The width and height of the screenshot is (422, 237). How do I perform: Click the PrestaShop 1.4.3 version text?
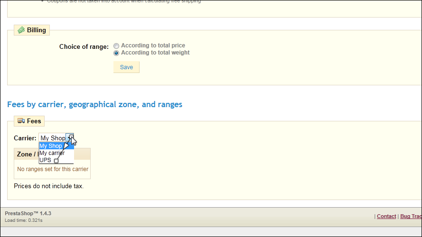click(x=28, y=213)
